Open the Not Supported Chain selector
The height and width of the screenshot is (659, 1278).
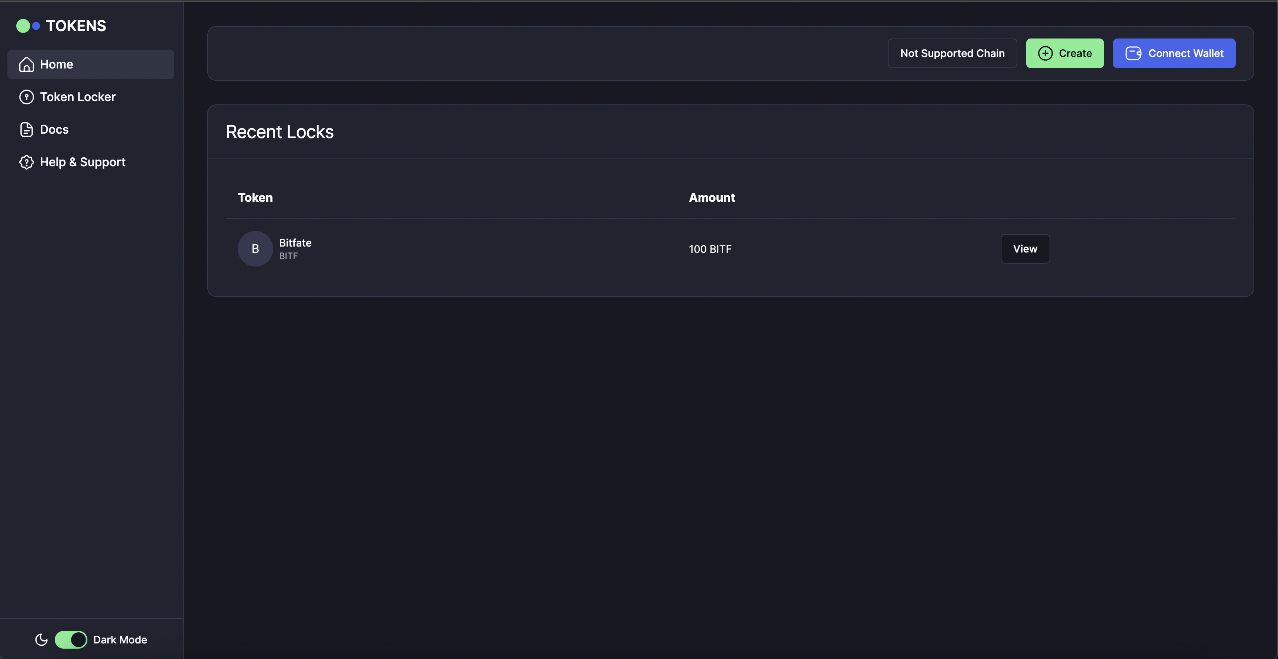tap(952, 53)
